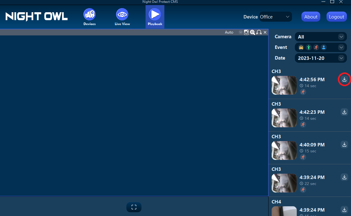Switch to the Live View tab

(122, 17)
